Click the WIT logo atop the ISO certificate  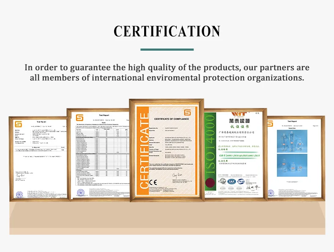pyautogui.click(x=239, y=114)
